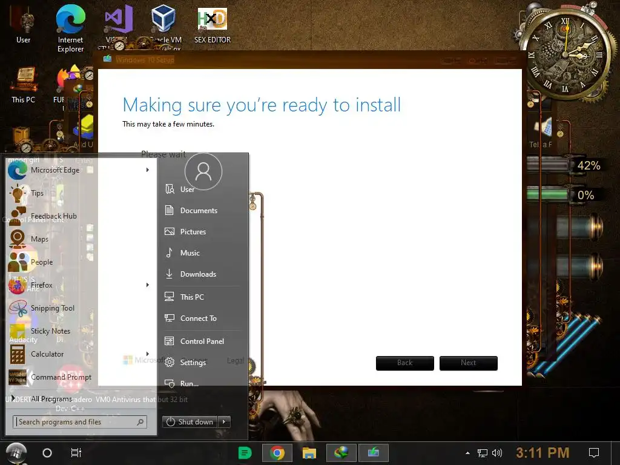
Task: Open Task View on the taskbar
Action: point(76,453)
